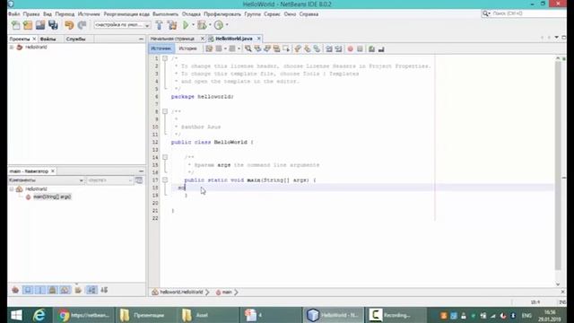Collapse the Javadoc fold at line 8
Viewport: 574px width, 323px height.
(x=165, y=111)
